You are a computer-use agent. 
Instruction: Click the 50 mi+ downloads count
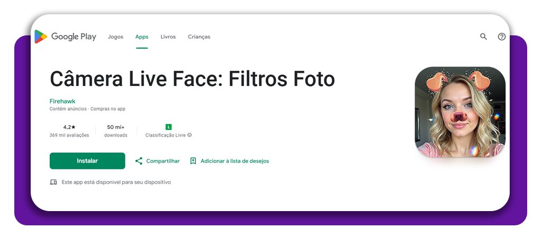[116, 127]
